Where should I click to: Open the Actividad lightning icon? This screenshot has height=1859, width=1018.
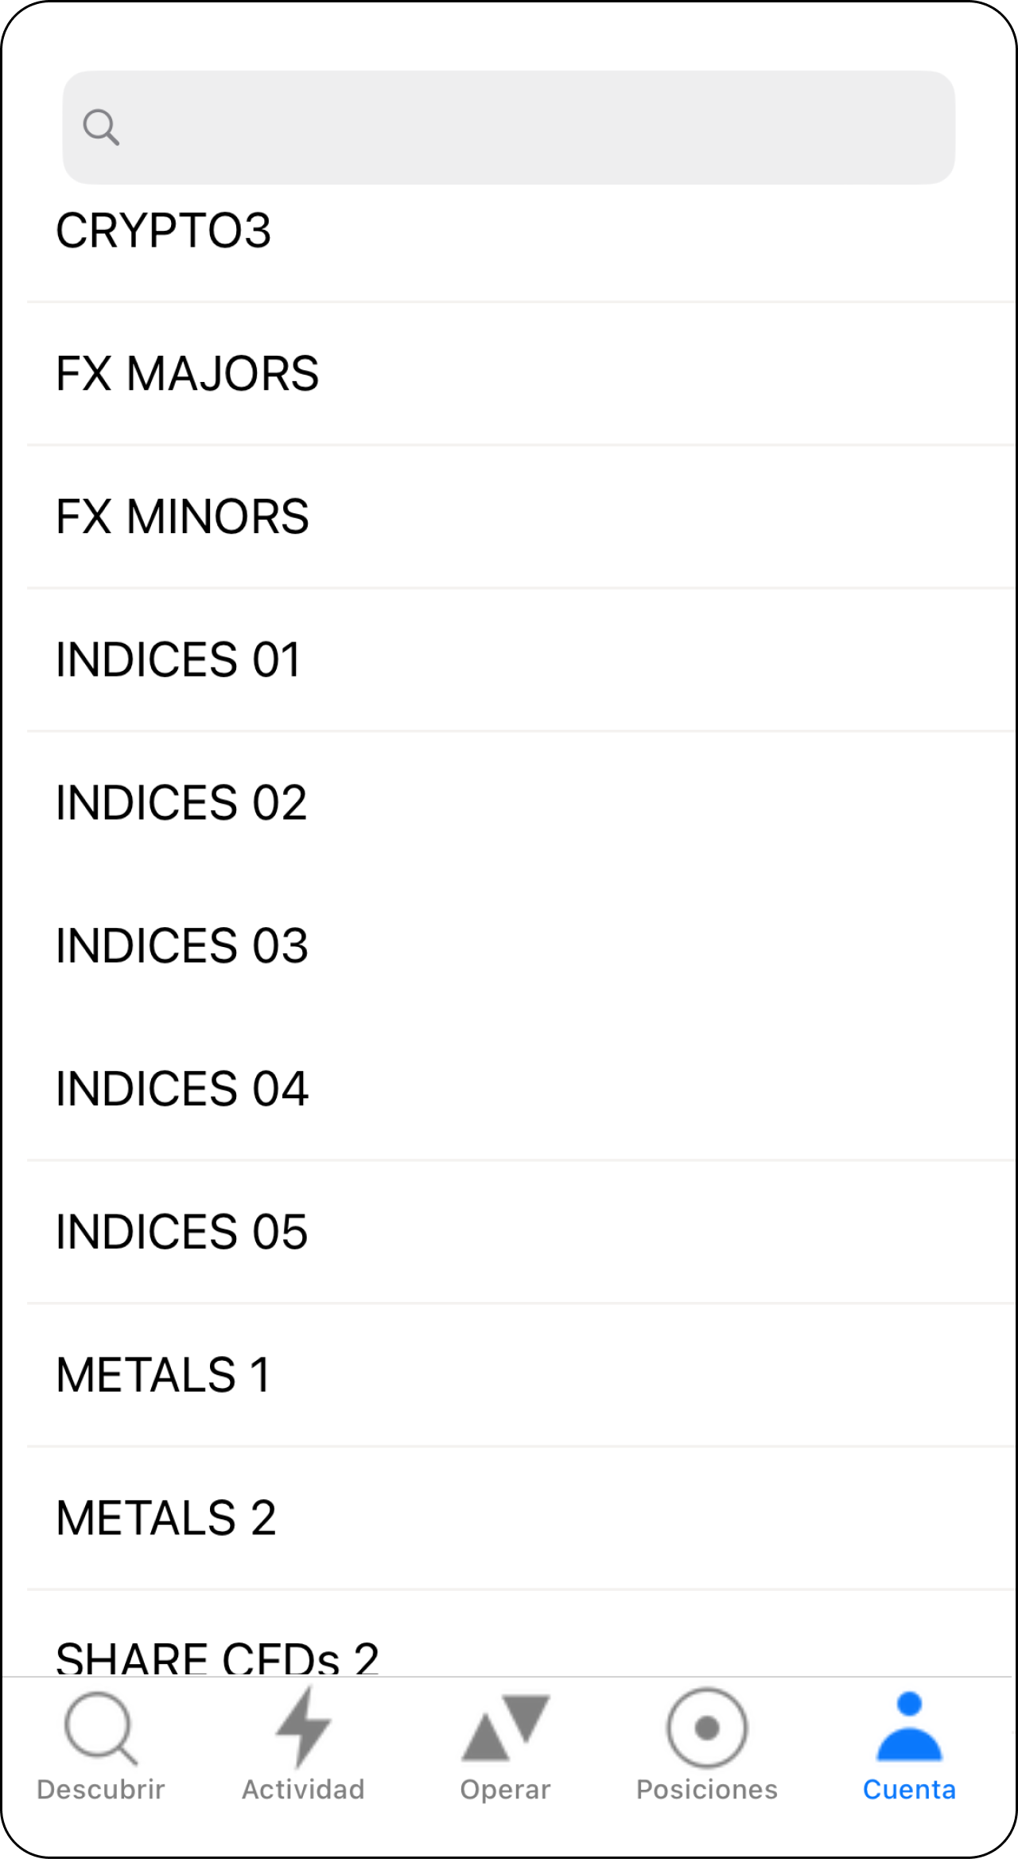[303, 1727]
